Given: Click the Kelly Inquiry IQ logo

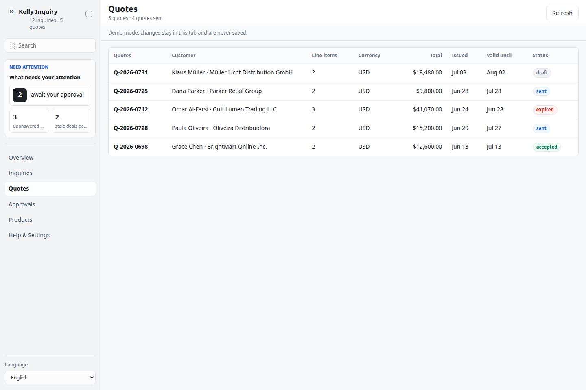Looking at the screenshot, I should coord(12,12).
